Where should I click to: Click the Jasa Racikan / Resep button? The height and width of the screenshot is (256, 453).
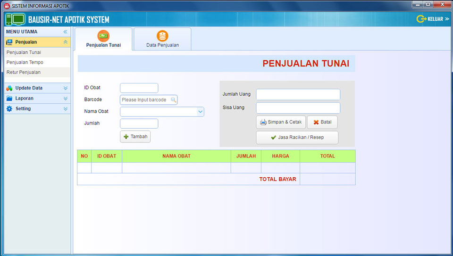pyautogui.click(x=297, y=138)
